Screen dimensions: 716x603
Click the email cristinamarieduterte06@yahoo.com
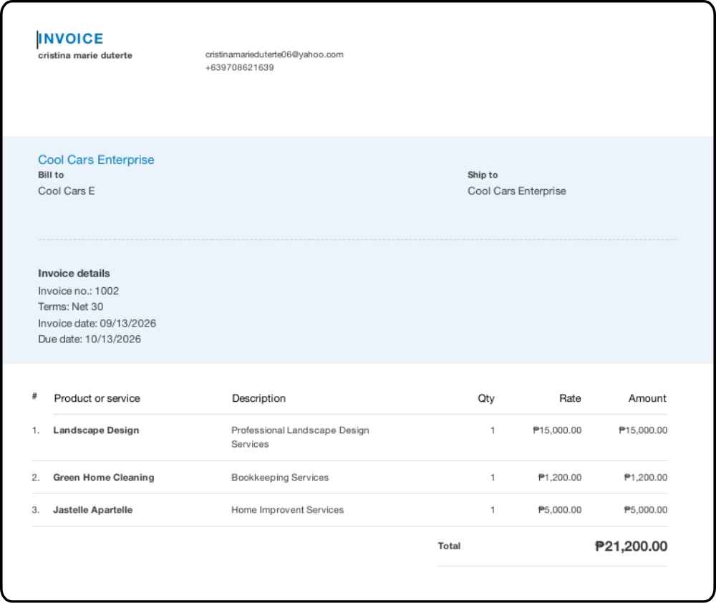274,54
